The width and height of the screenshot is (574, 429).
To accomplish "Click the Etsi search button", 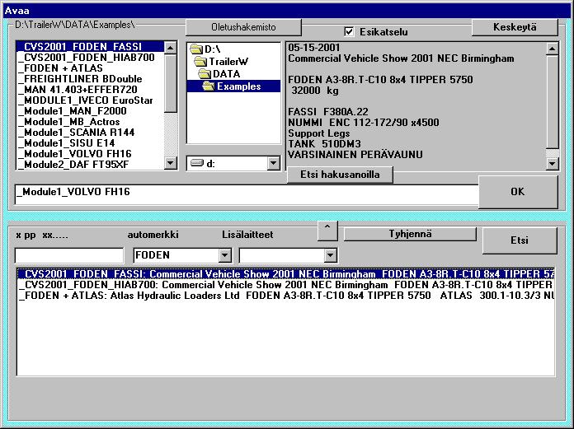I will point(520,240).
